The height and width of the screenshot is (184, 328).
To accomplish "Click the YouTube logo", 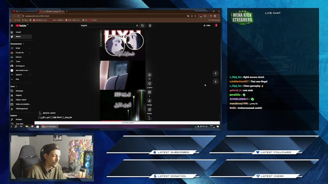I will [21, 26].
